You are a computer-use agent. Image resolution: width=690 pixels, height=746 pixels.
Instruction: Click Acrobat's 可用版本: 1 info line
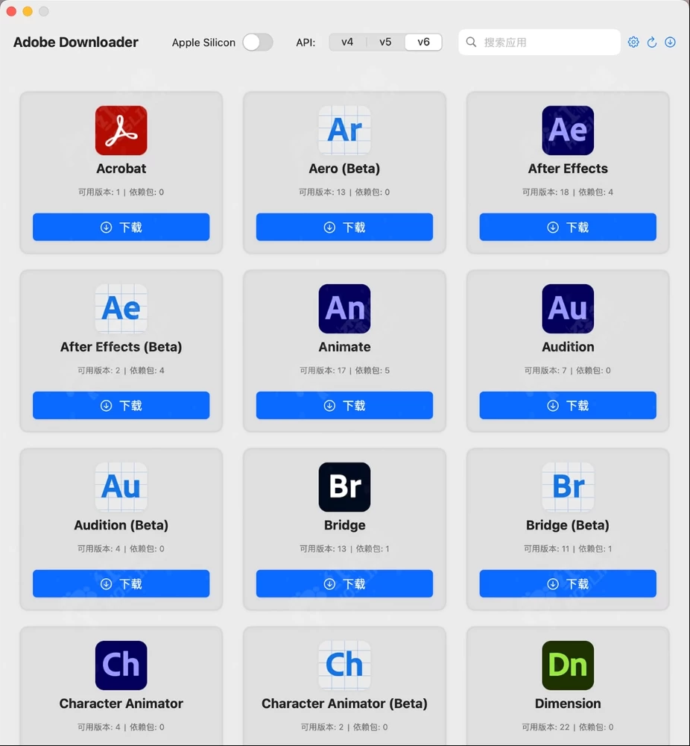pyautogui.click(x=121, y=192)
